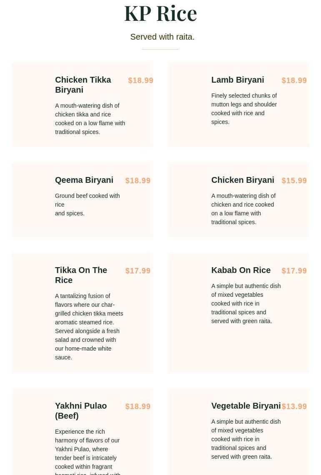Click the Tikka On The Rice title
Image resolution: width=321 pixels, height=475 pixels.
point(81,275)
